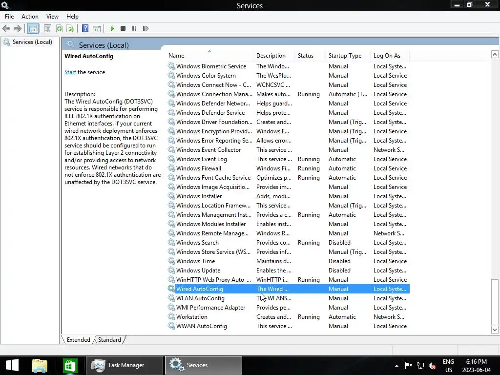Viewport: 500px width, 375px height.
Task: Select Windows Font Cache Service row
Action: tap(288, 178)
